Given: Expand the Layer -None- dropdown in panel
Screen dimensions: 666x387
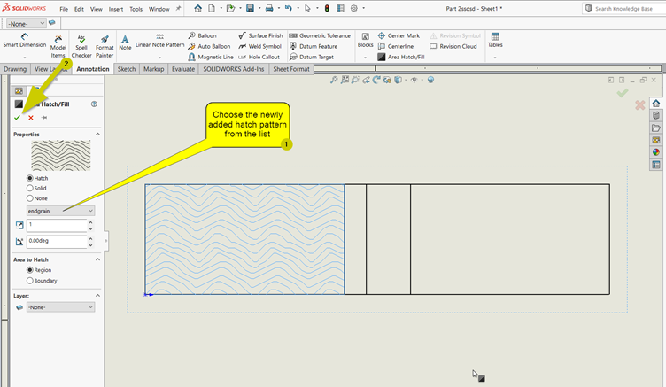Looking at the screenshot, I should (60, 307).
